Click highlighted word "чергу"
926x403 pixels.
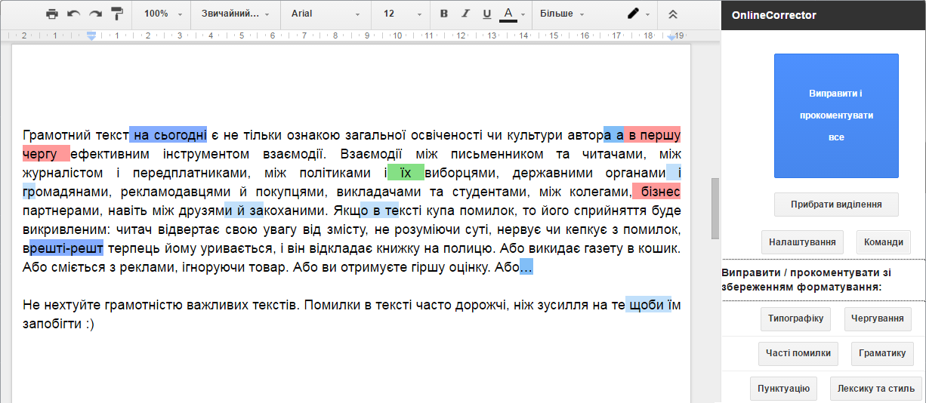(x=40, y=154)
